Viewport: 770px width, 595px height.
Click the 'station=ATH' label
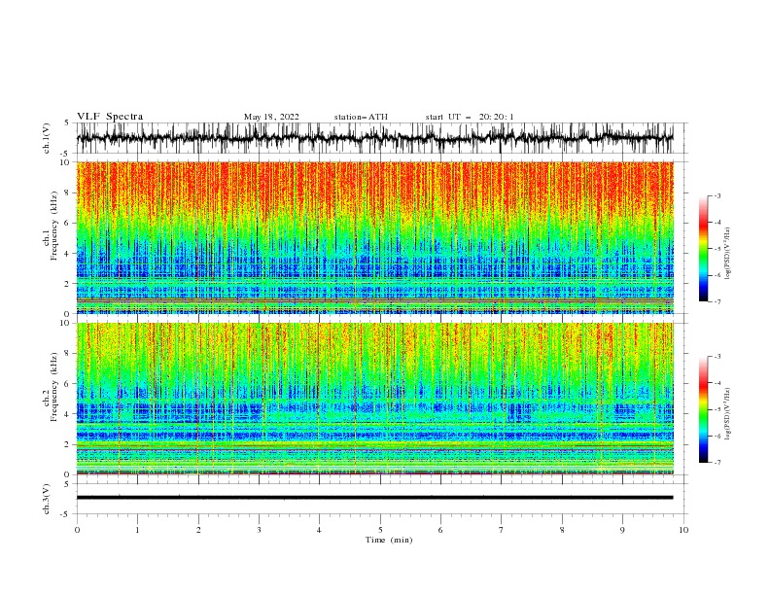coord(361,117)
